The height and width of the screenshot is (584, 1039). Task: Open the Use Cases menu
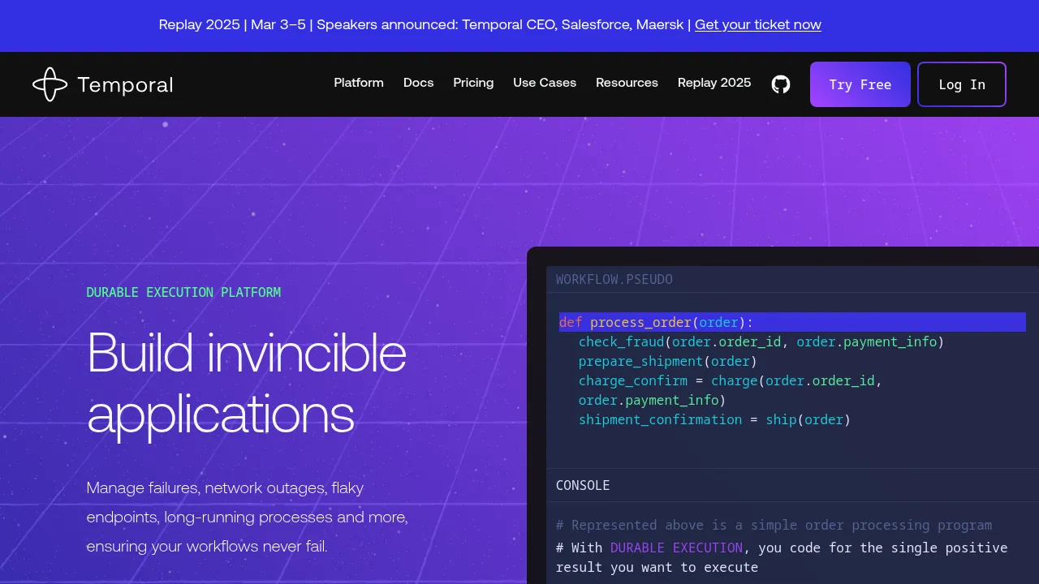point(545,83)
